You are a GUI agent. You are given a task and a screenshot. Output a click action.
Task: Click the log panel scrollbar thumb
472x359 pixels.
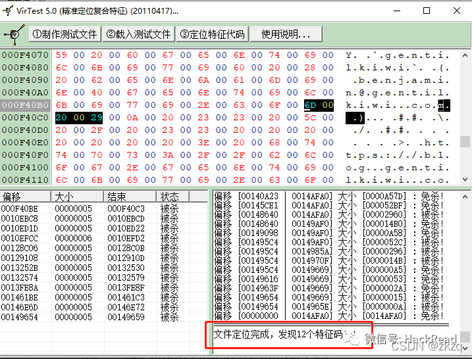[x=465, y=337]
